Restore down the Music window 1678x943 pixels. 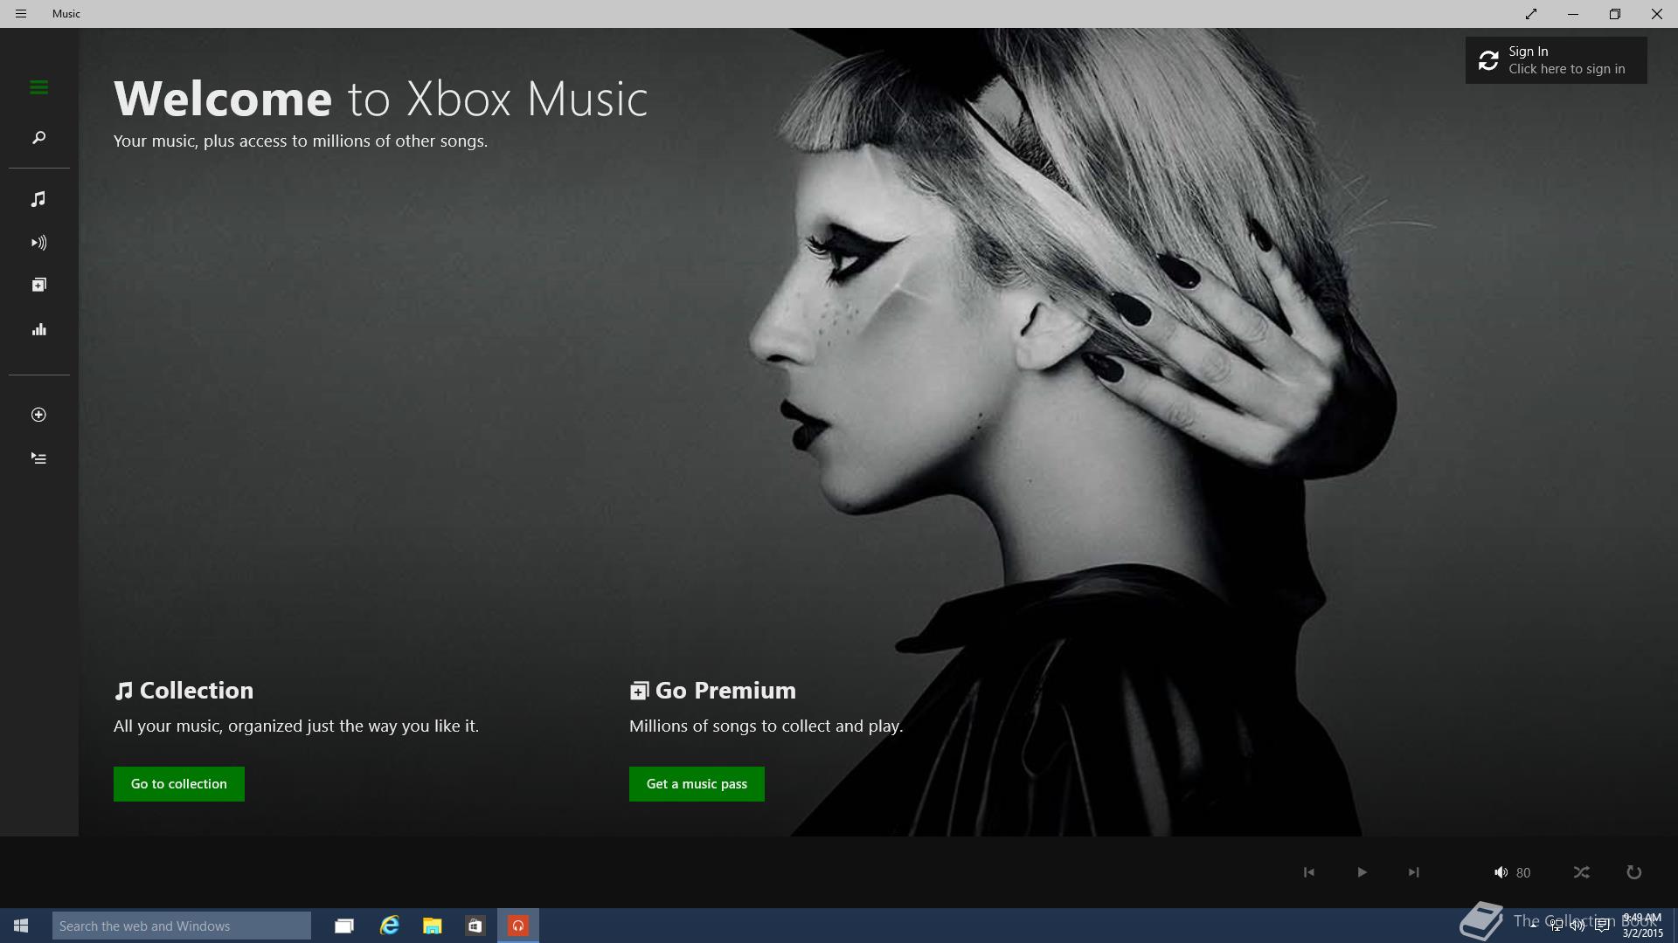click(1615, 14)
